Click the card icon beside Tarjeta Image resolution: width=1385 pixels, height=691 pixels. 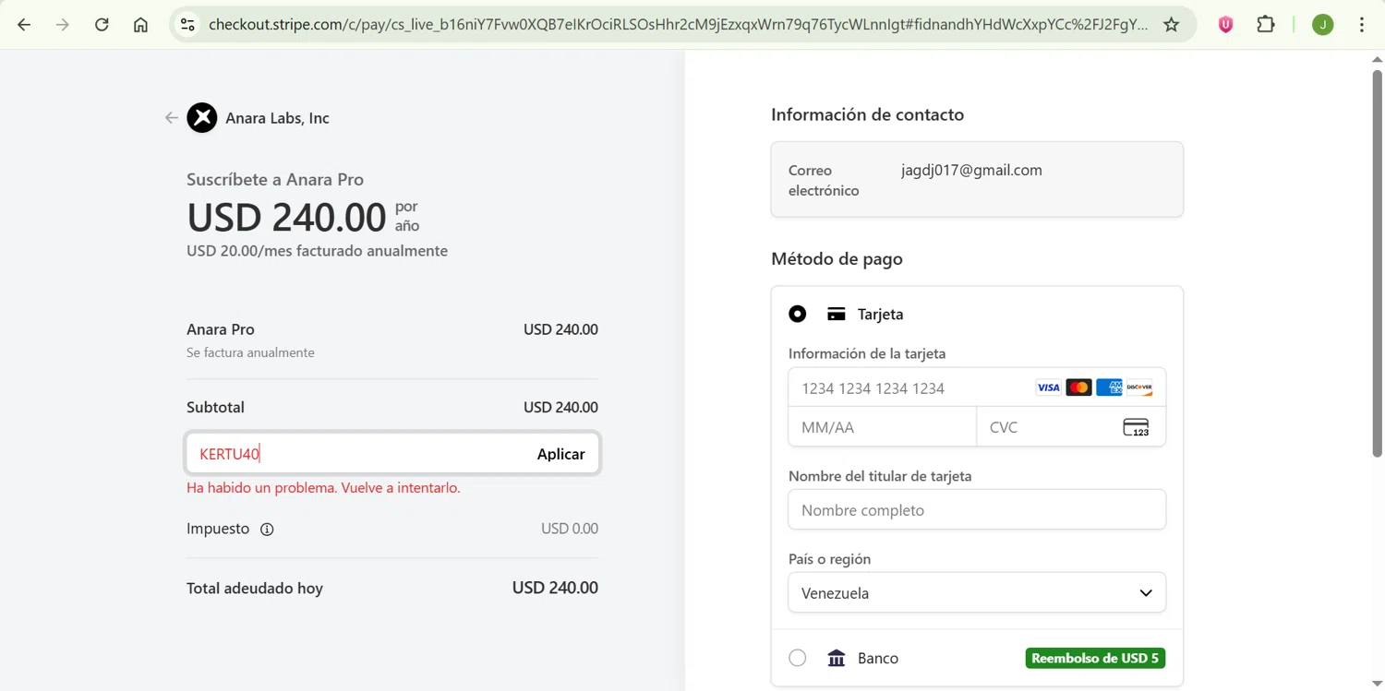[837, 314]
